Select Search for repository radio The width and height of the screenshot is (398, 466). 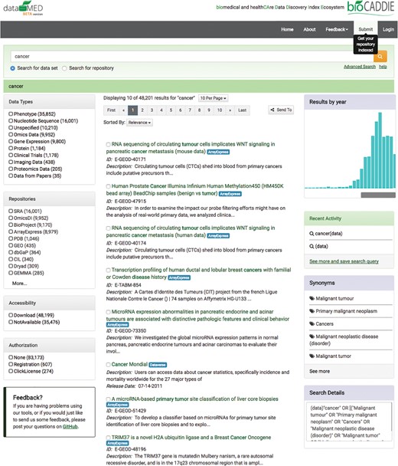pos(64,68)
